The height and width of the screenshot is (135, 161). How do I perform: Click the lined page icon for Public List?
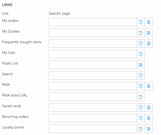coord(141,65)
